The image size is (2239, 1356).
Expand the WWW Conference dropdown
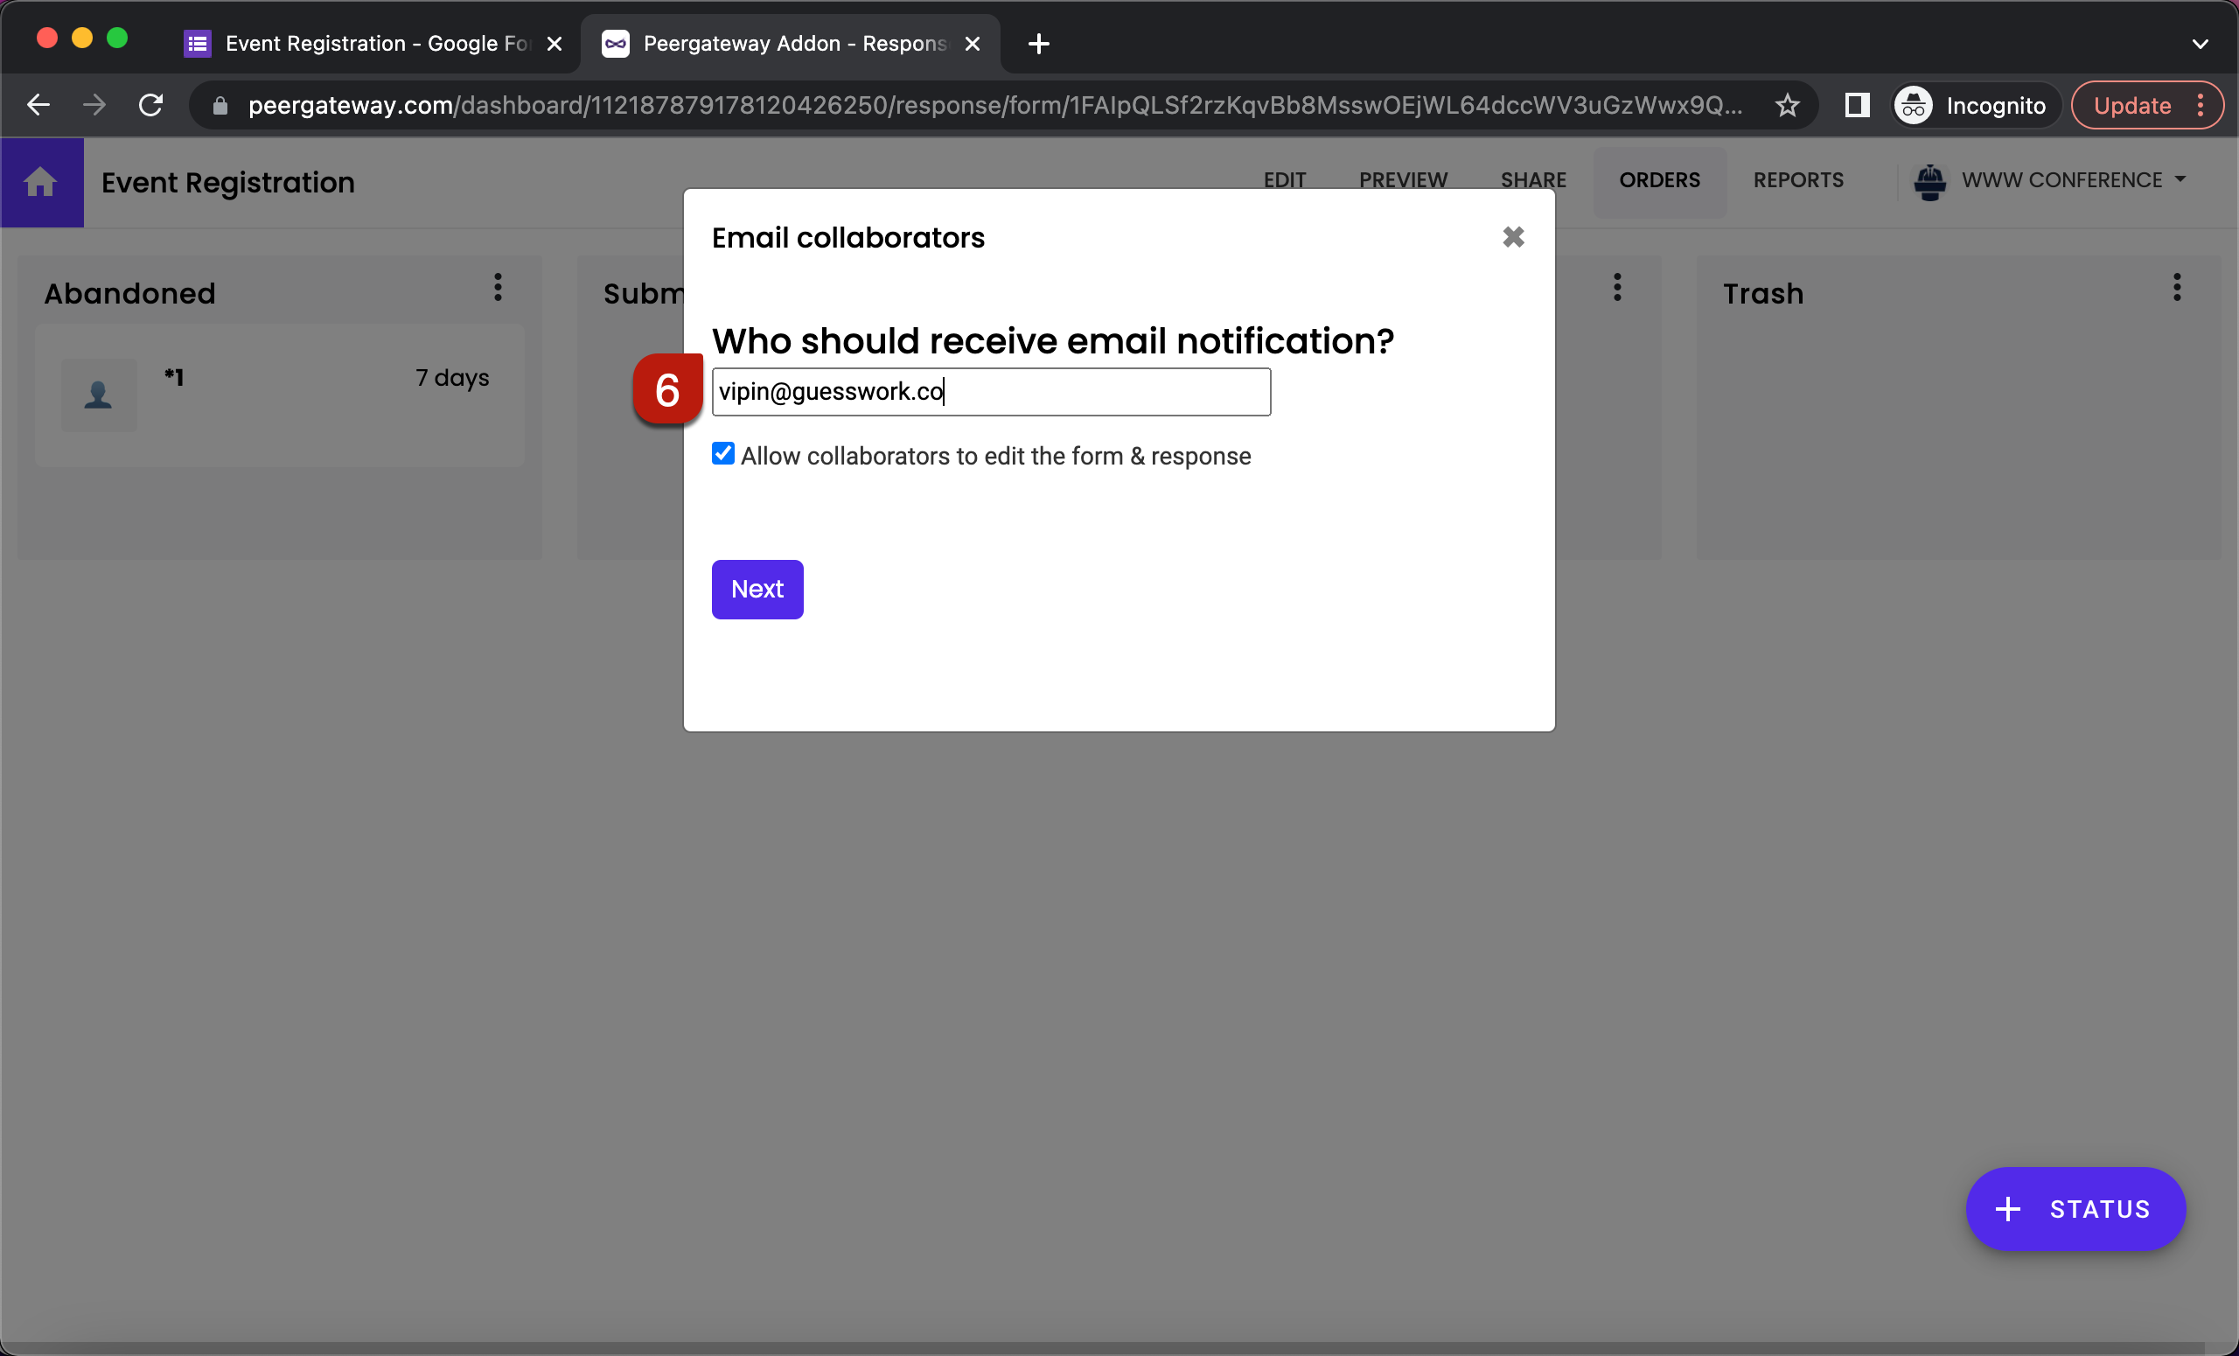pyautogui.click(x=2183, y=180)
